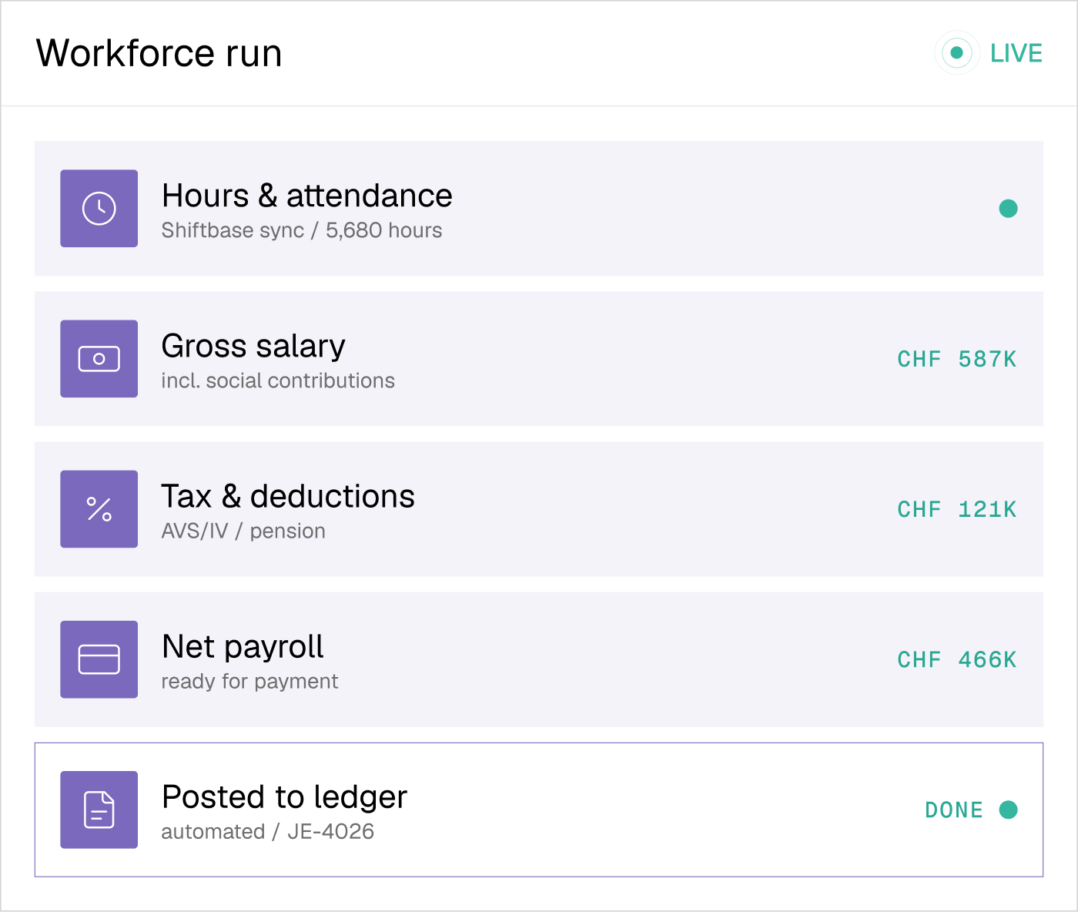Click the CHF 121K amount
Screen dimensions: 1078x912
point(957,509)
